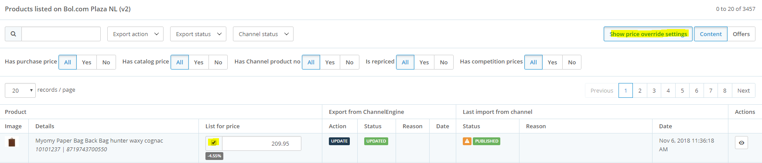Select Yes for Has catalog price
Screen dimensions: 762x163
199,62
